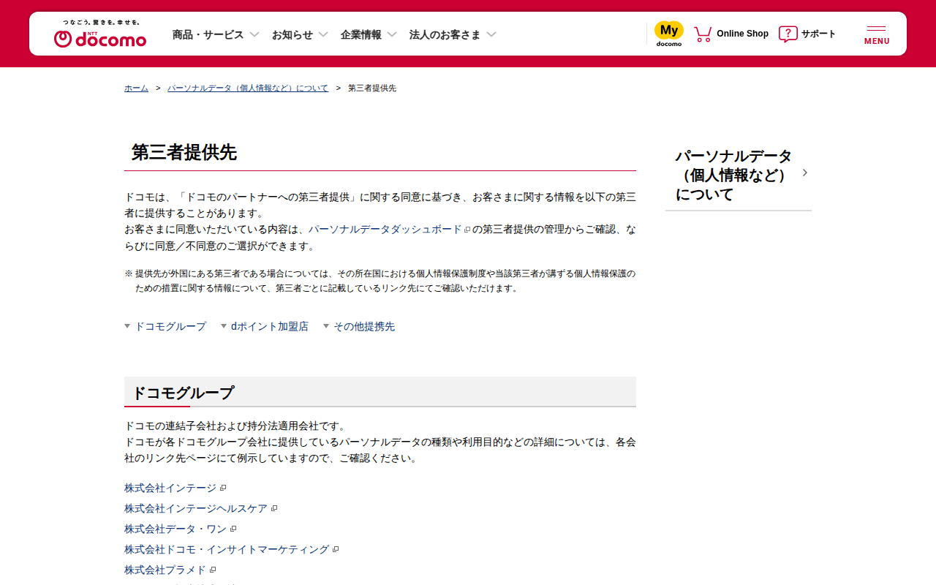This screenshot has height=585, width=936.
Task: Click the NTT docomo logo
Action: (100, 34)
